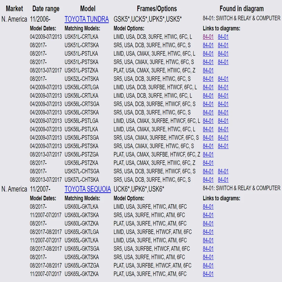Open the first 84-01 link for USK57L-CHTSGA
282x282 pixels.
(x=208, y=171)
